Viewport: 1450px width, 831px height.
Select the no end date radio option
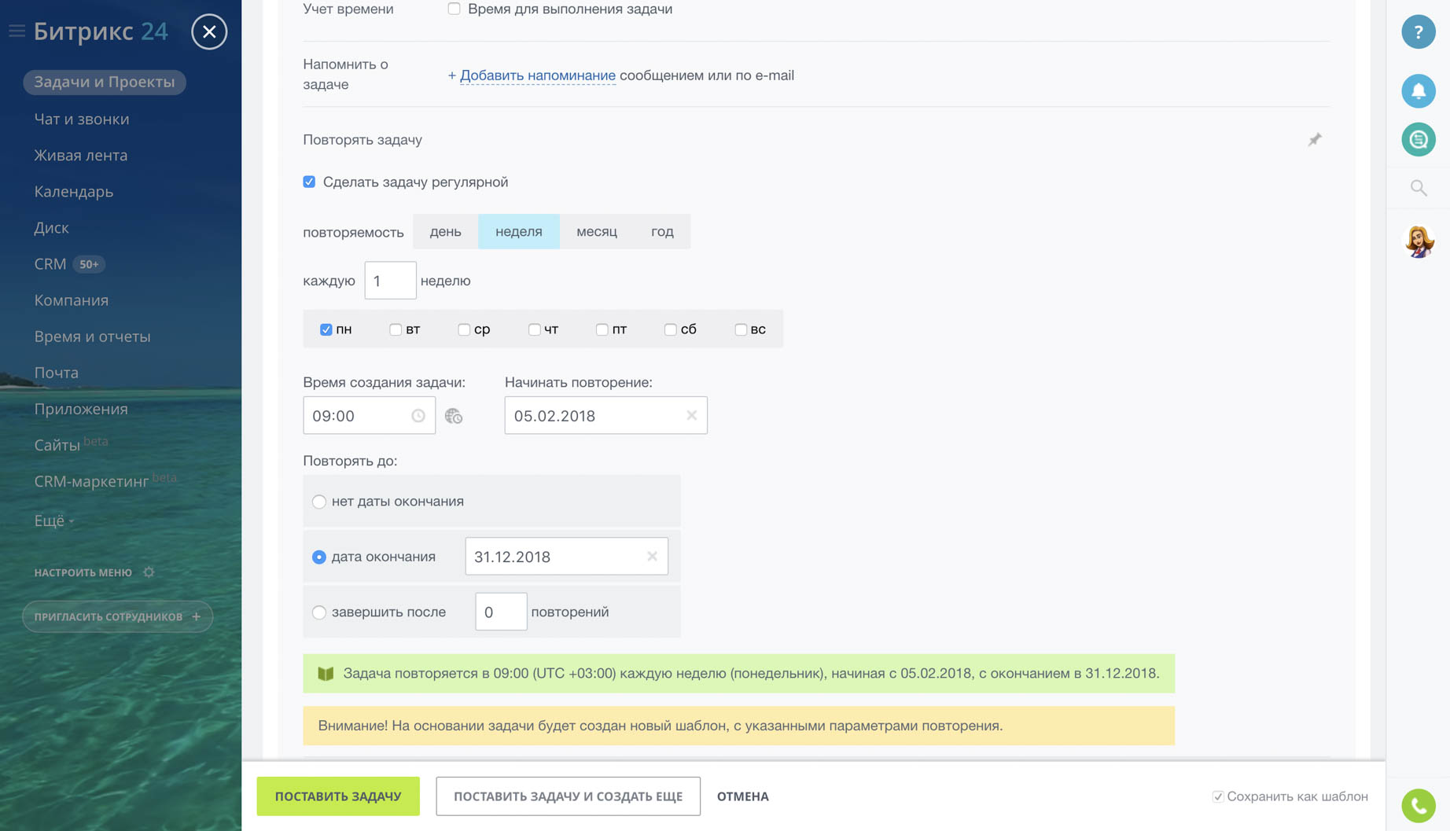[319, 502]
